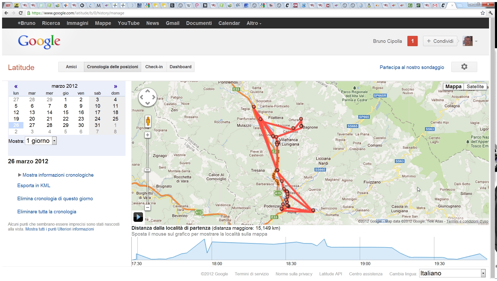Open Documenti in the Google bar
This screenshot has width=497, height=281.
[199, 23]
